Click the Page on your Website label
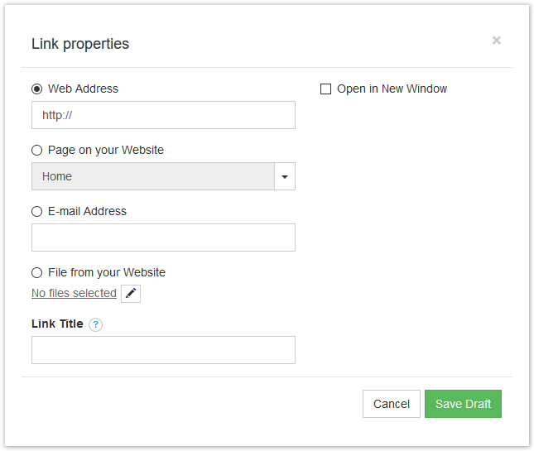This screenshot has width=534, height=451. coord(106,150)
